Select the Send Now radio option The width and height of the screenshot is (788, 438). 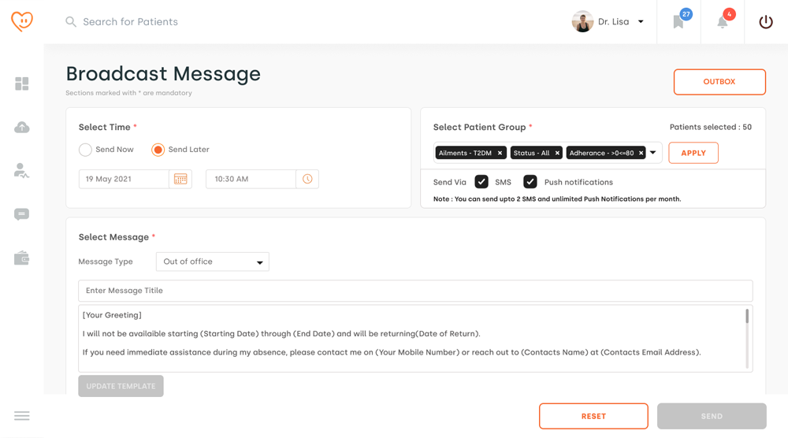[86, 150]
